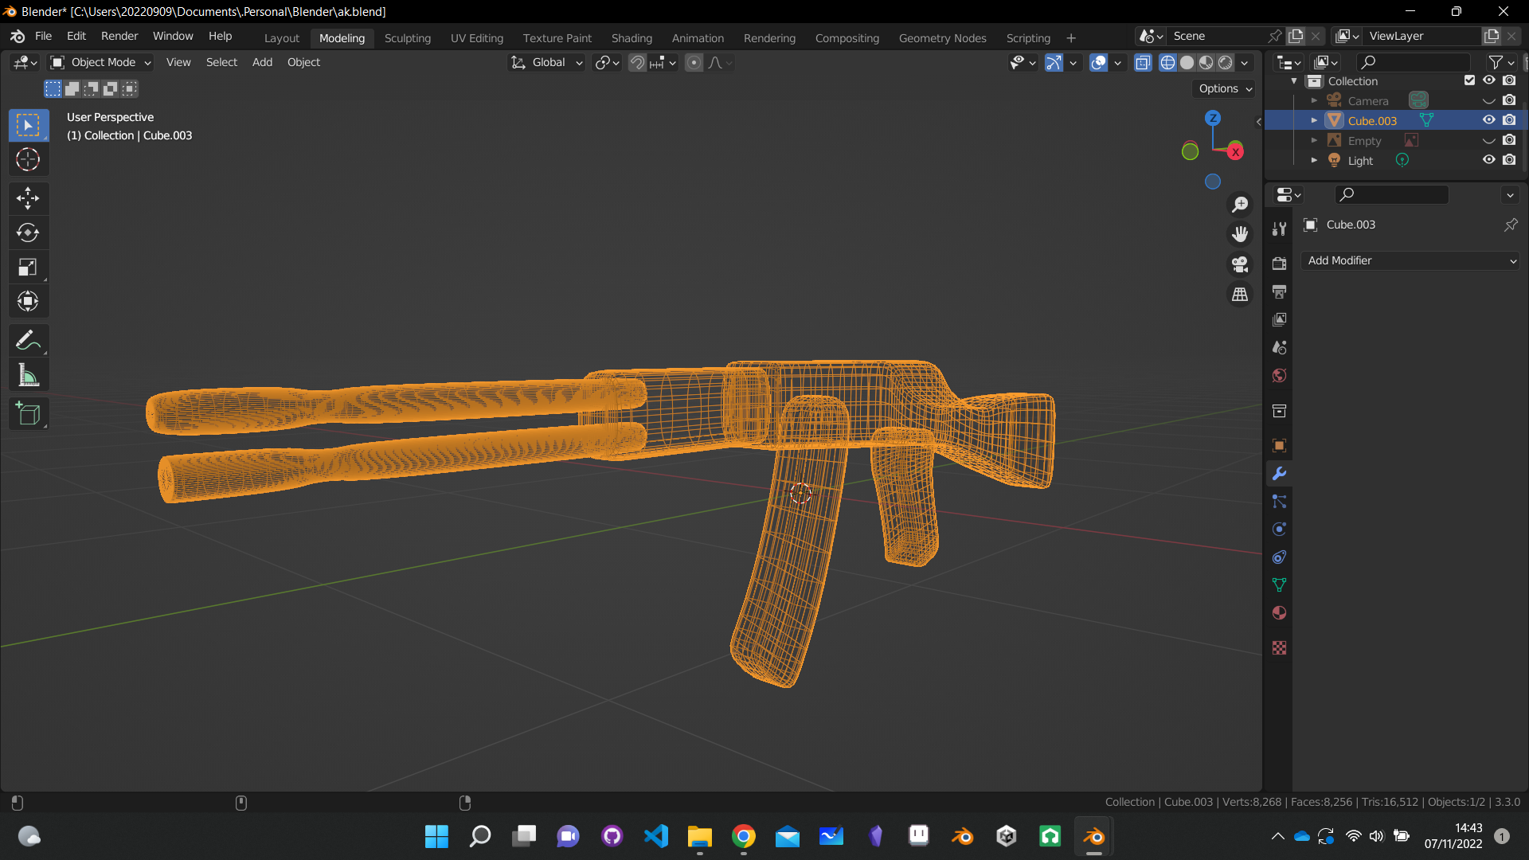The width and height of the screenshot is (1529, 860).
Task: Open the View Layer properties tab
Action: (1279, 319)
